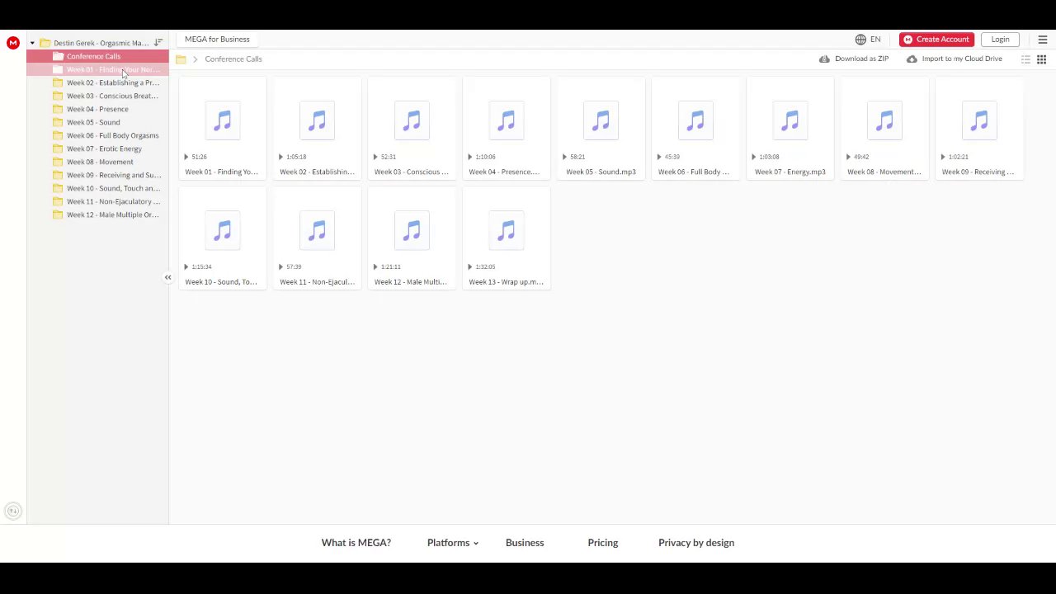
Task: Click the Business footer link
Action: click(x=525, y=543)
